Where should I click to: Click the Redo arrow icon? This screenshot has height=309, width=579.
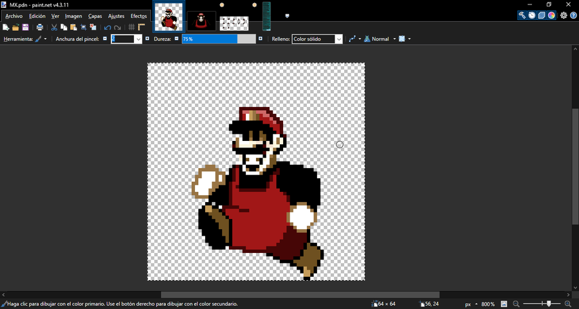point(118,27)
